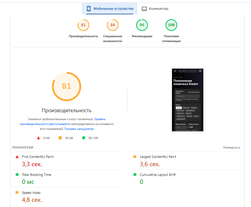Click the 4,8 сек. value
Viewport: 251px width, 207px height.
tap(32, 200)
